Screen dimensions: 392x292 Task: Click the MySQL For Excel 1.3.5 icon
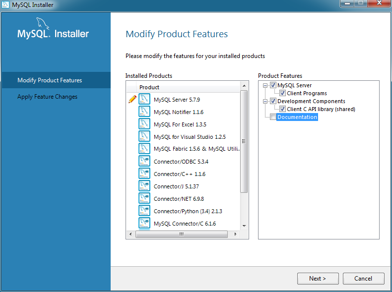144,123
